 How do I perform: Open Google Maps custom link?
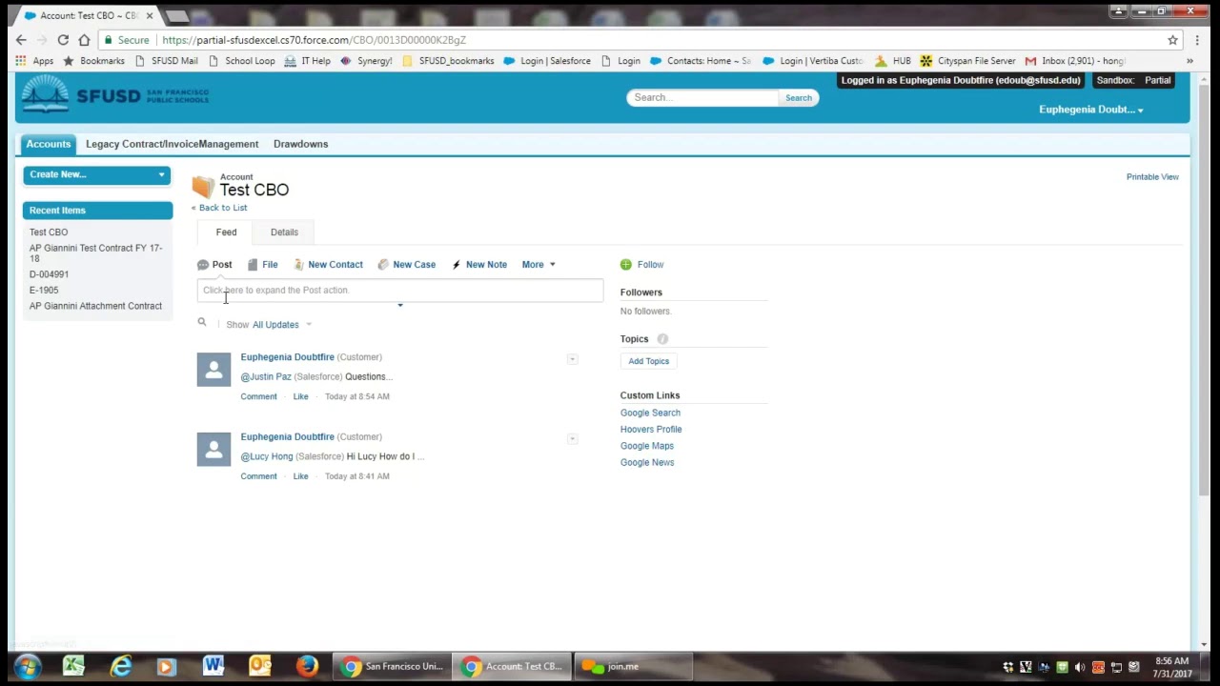(x=647, y=446)
